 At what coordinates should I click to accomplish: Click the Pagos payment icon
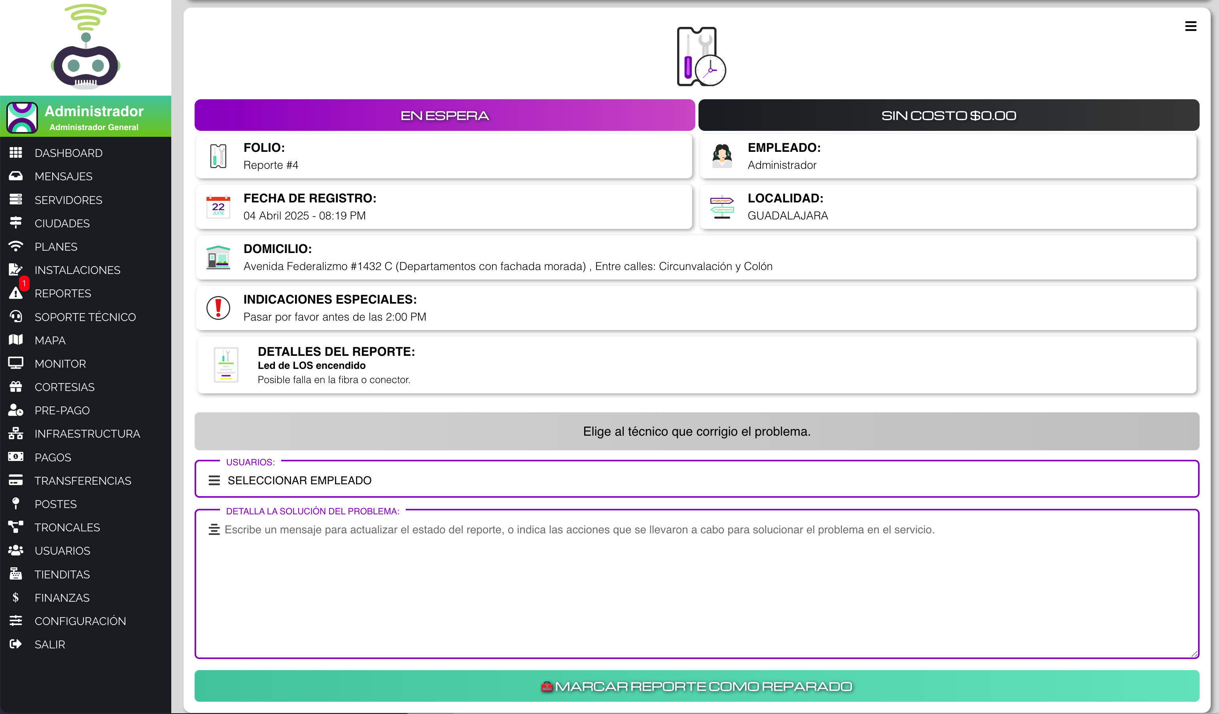[x=15, y=457]
